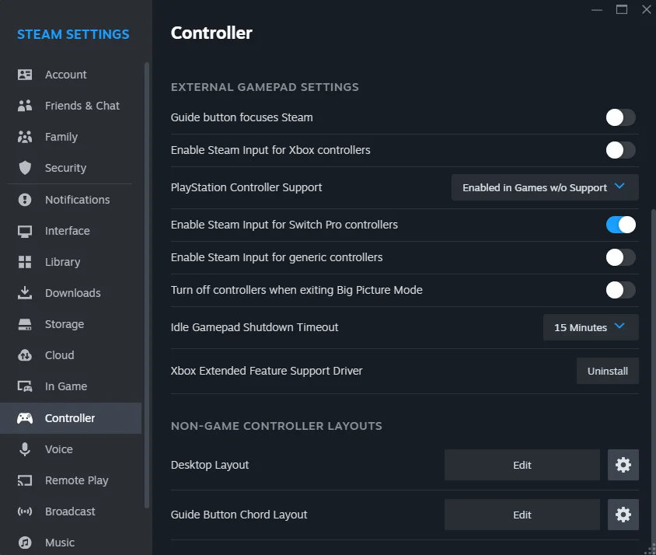Enable Steam Input for generic controllers
Screen dimensions: 656x555
coord(620,257)
